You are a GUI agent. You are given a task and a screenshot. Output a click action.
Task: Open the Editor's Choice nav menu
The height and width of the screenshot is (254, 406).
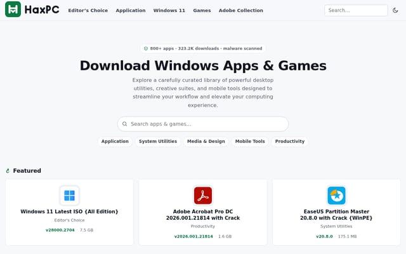point(88,10)
